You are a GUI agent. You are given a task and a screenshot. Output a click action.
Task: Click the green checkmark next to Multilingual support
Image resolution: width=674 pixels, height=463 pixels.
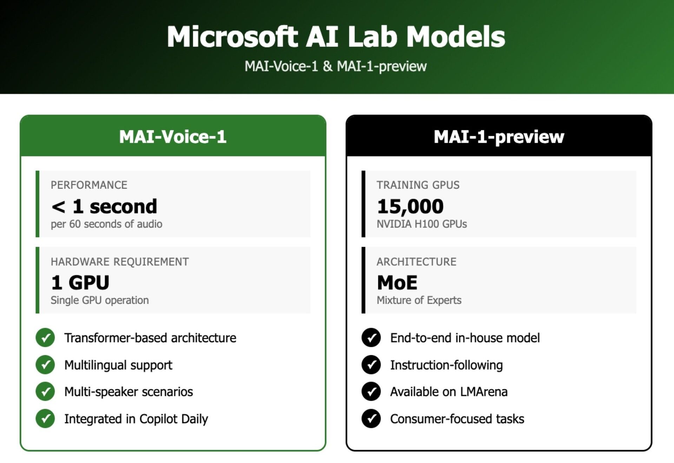[45, 365]
